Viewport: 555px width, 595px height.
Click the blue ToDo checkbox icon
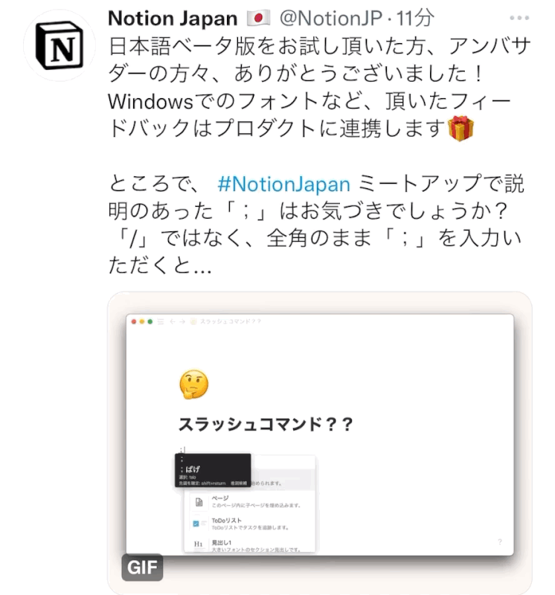[196, 524]
